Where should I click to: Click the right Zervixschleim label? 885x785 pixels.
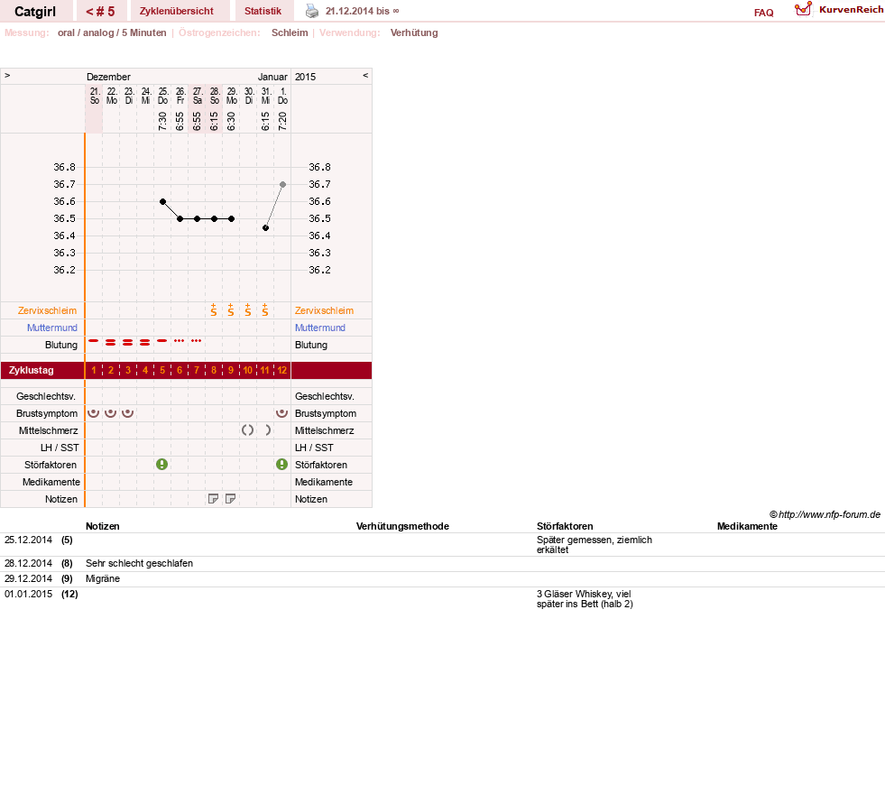click(x=324, y=310)
